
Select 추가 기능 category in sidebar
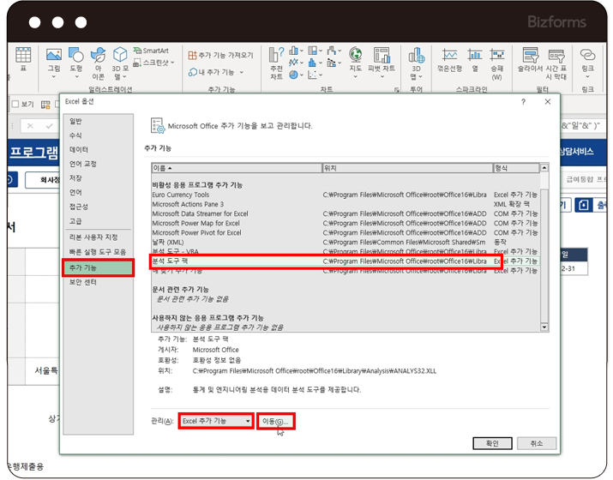(x=98, y=267)
